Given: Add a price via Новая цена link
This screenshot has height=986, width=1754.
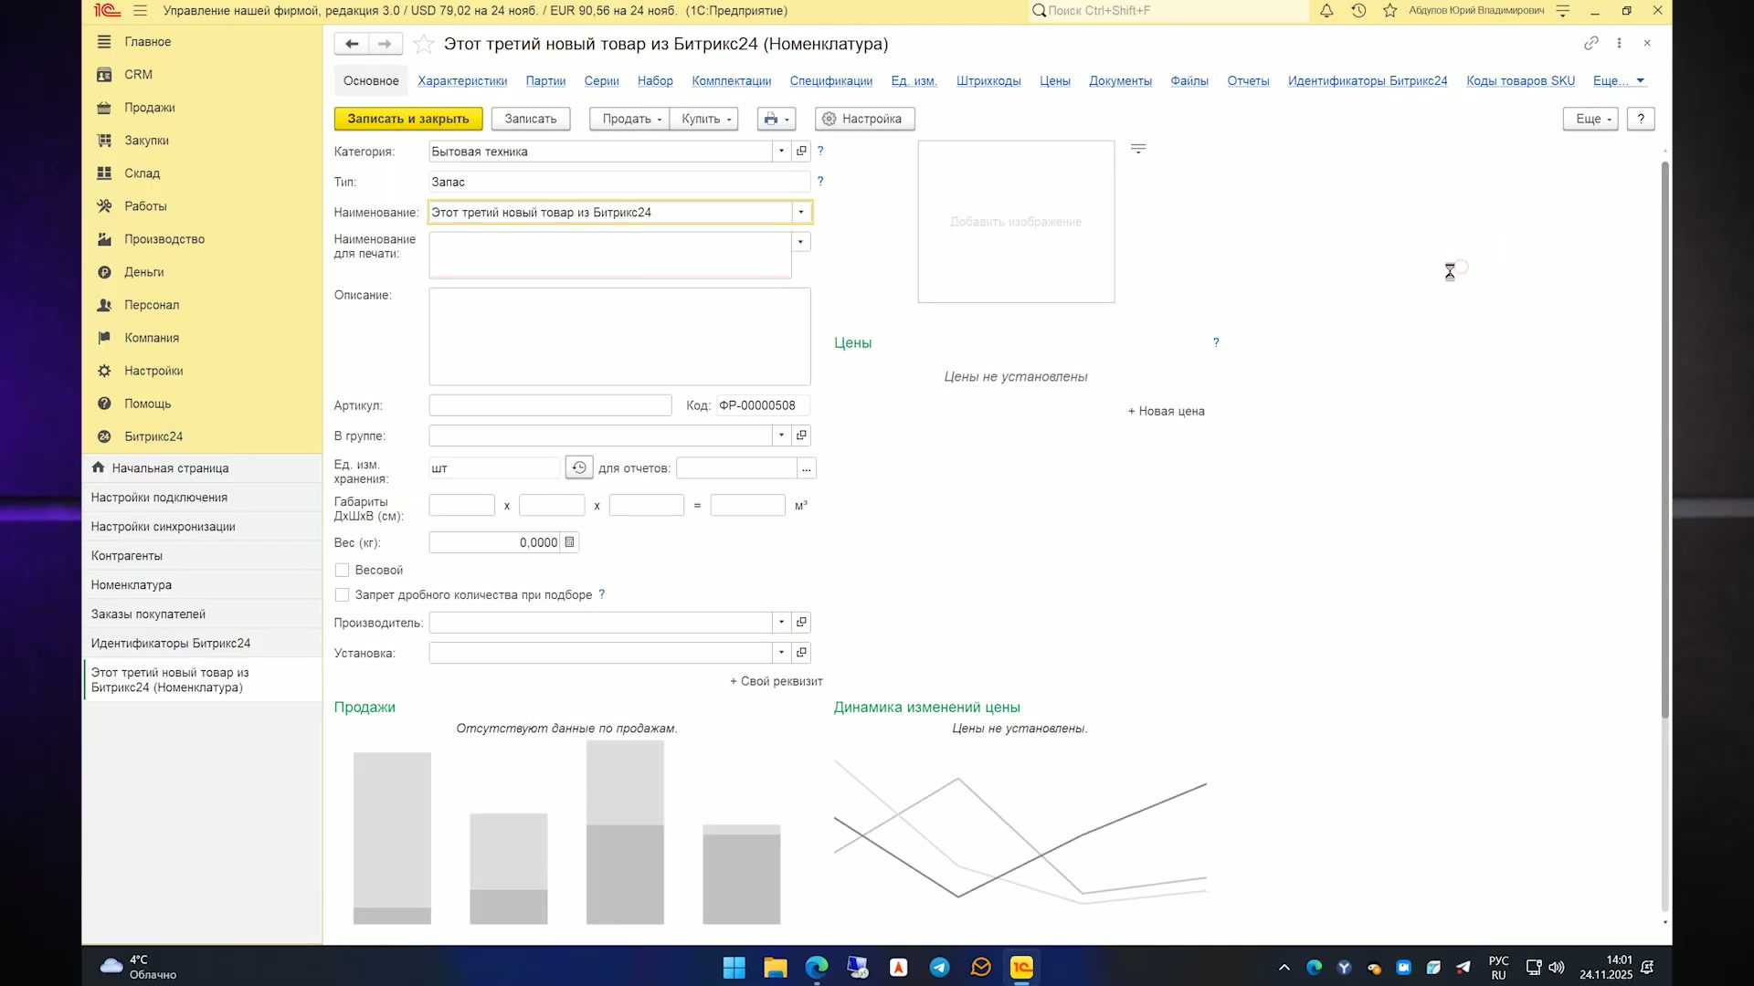Looking at the screenshot, I should point(1167,412).
